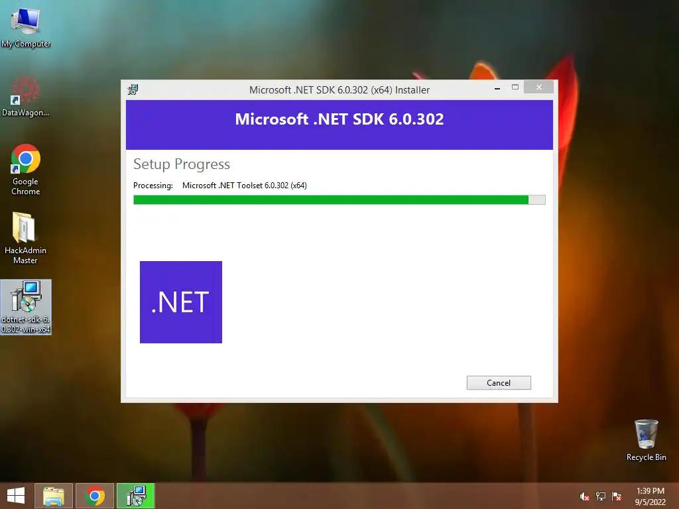Image resolution: width=679 pixels, height=509 pixels.
Task: Select the Recycle Bin icon
Action: [x=646, y=440]
